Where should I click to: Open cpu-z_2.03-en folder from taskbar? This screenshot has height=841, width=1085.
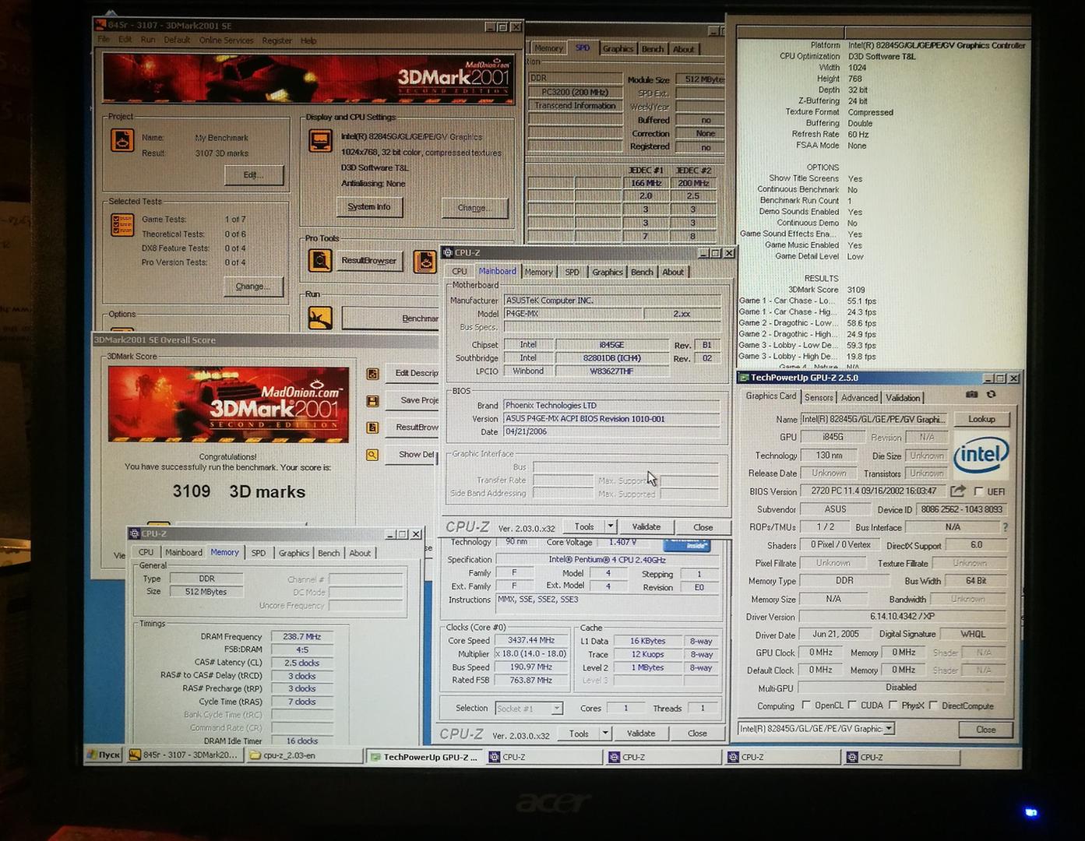304,755
